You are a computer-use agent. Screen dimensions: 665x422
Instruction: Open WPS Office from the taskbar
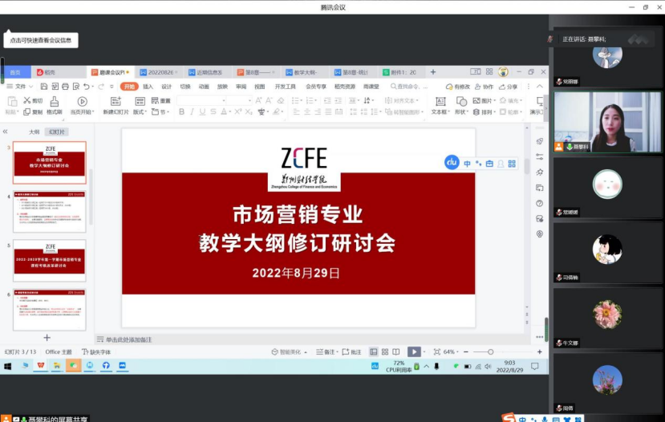point(41,366)
